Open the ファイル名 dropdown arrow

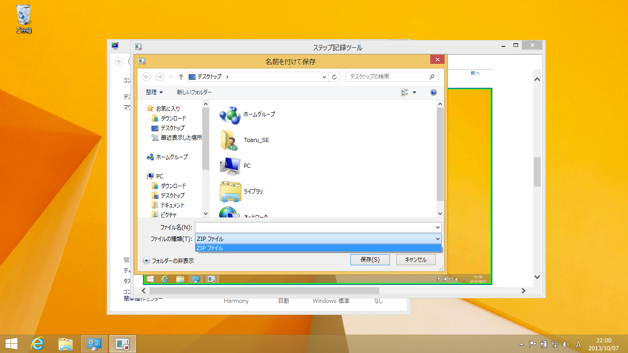(437, 227)
